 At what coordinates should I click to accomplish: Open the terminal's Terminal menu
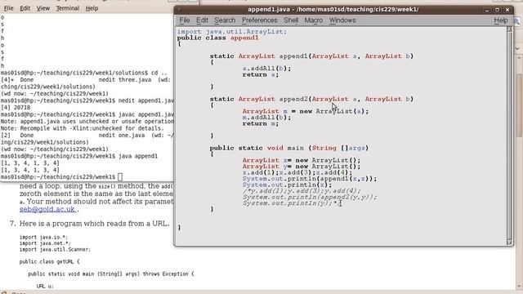tap(68, 8)
